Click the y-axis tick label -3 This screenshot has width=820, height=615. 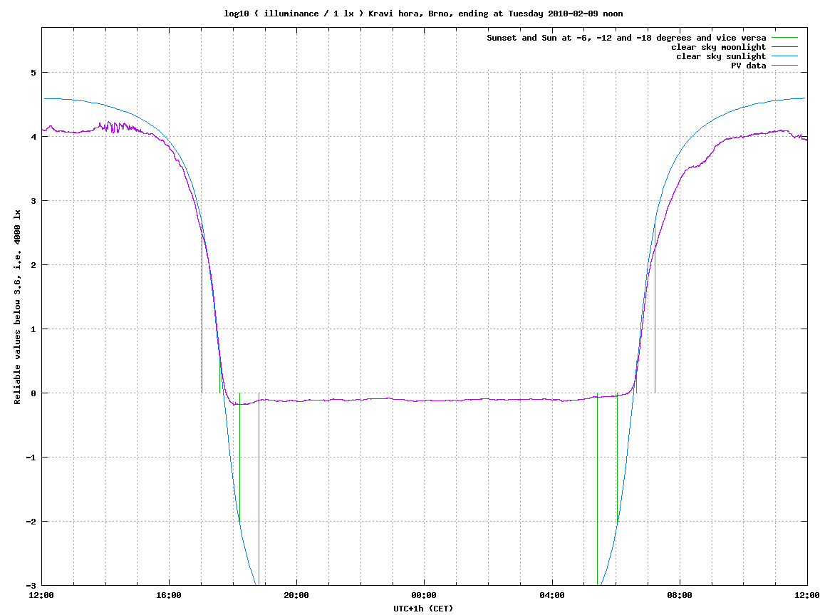(x=31, y=586)
